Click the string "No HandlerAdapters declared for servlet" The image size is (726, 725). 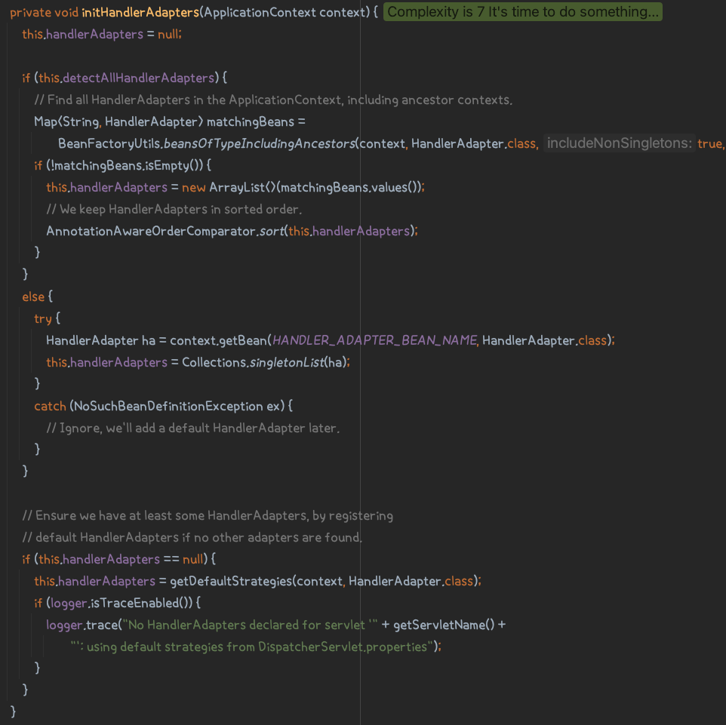(x=250, y=625)
